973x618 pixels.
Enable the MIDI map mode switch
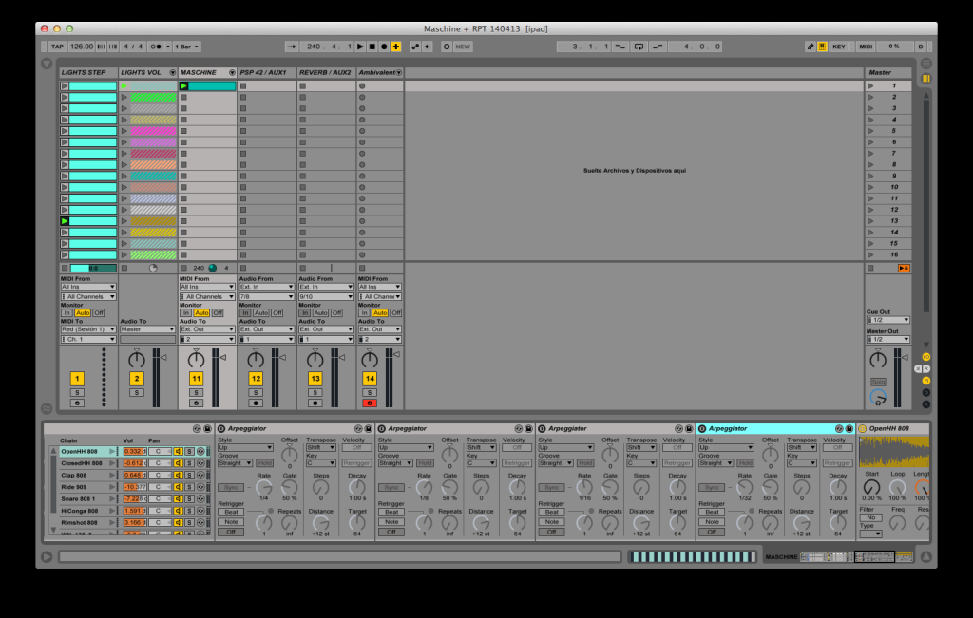pyautogui.click(x=866, y=46)
